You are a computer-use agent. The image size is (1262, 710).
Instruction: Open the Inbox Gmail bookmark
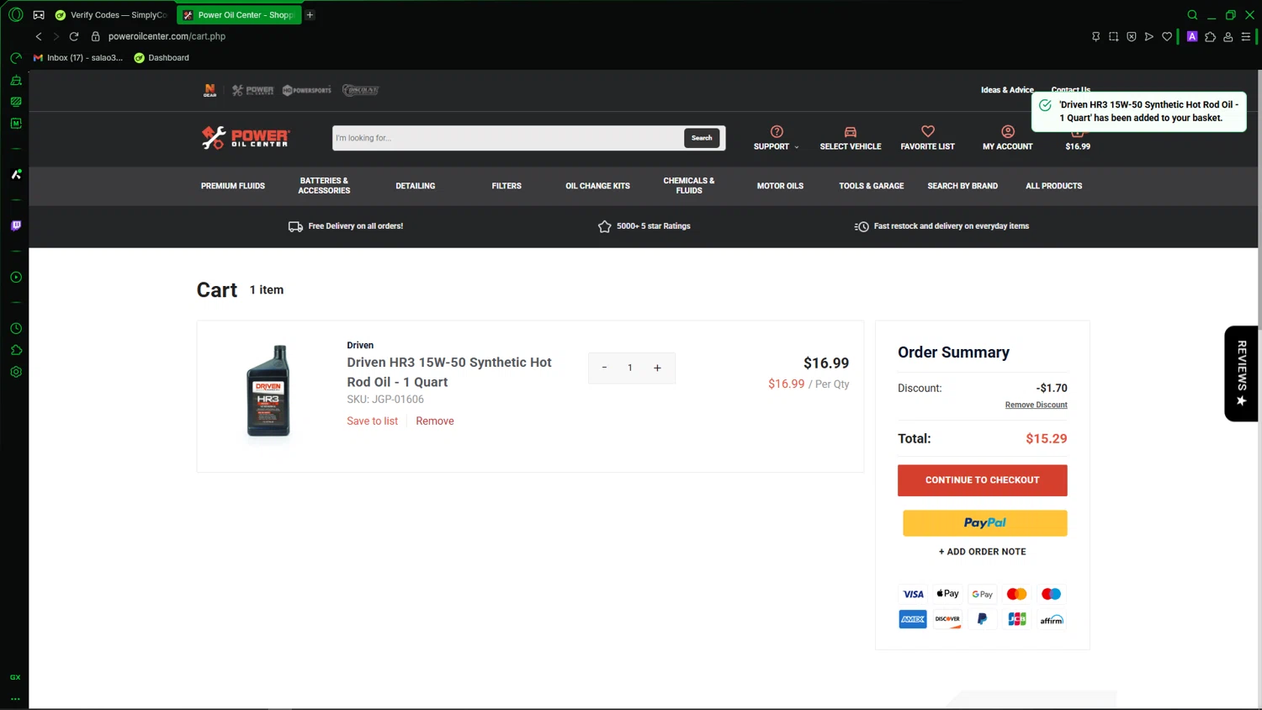coord(77,58)
